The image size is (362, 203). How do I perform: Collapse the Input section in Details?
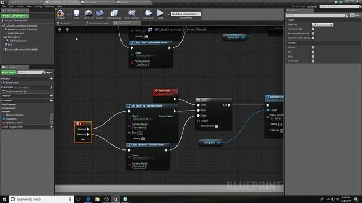(x=287, y=20)
